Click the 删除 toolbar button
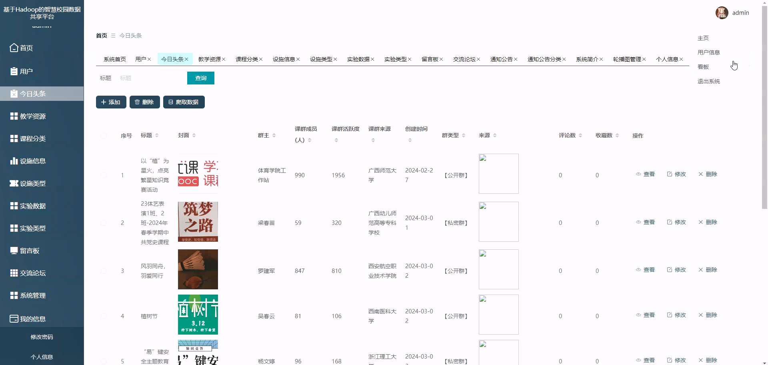This screenshot has height=365, width=768. coord(145,102)
